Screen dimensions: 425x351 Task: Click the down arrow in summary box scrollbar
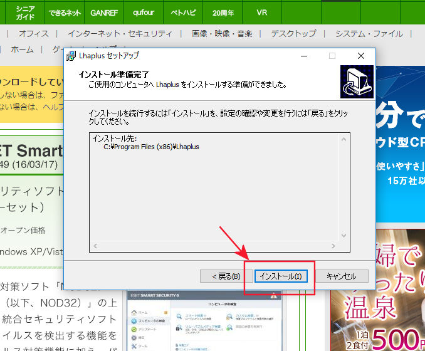(x=344, y=235)
